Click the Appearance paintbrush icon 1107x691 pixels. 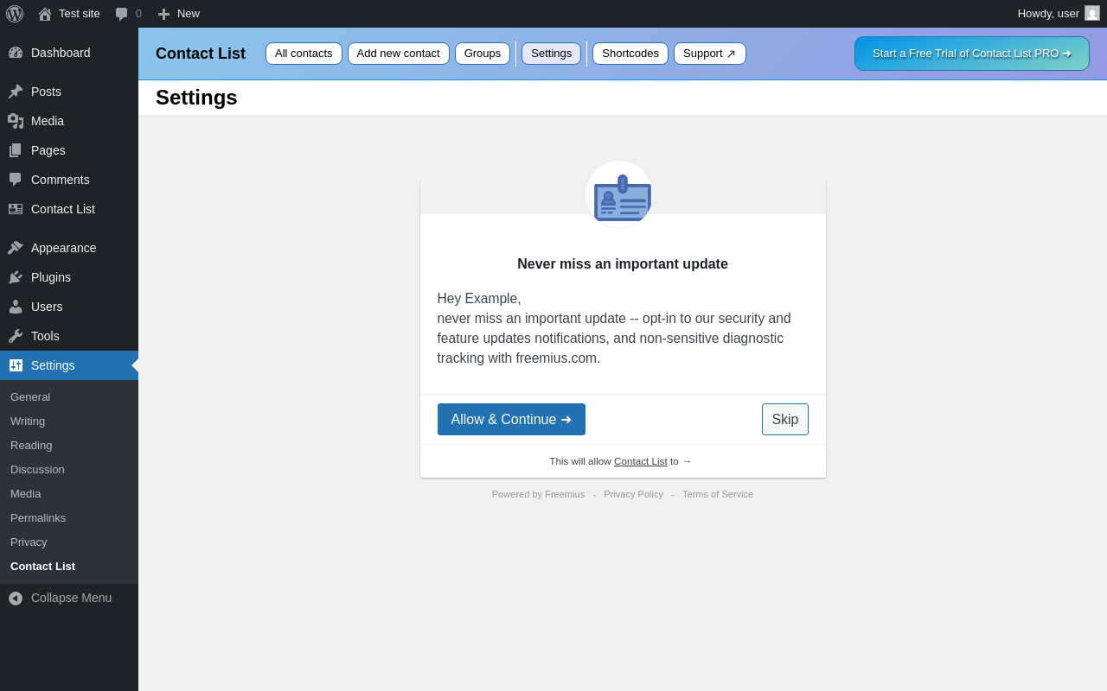coord(16,248)
